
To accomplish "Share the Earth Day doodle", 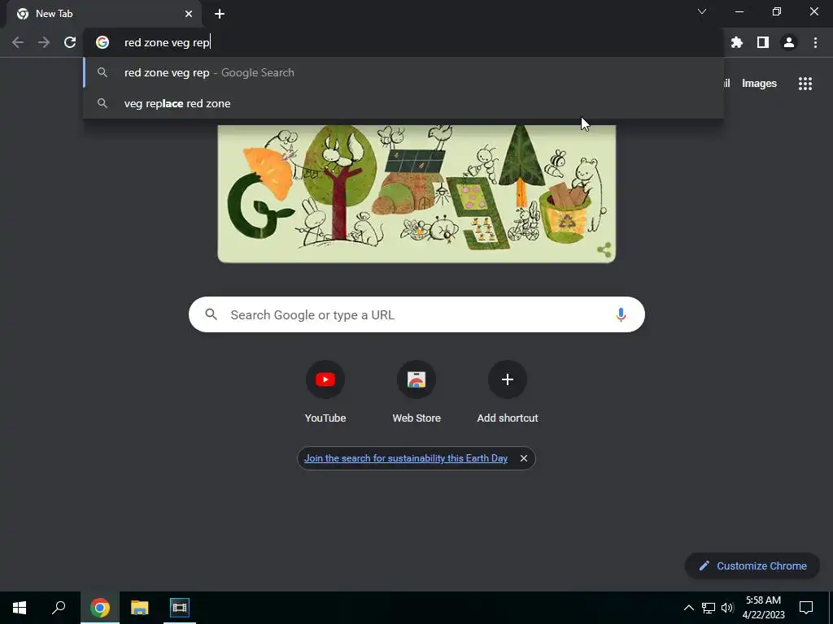I will tap(604, 250).
